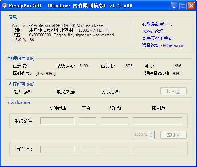
Task: Click the Windows XP Professional SP3 info line
Action: 57,25
